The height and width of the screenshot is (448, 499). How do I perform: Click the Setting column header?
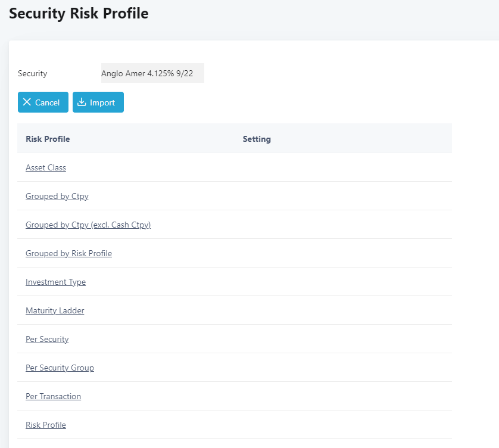click(257, 139)
